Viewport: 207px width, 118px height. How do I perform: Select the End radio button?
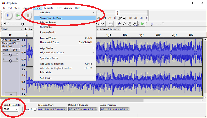click(69, 105)
